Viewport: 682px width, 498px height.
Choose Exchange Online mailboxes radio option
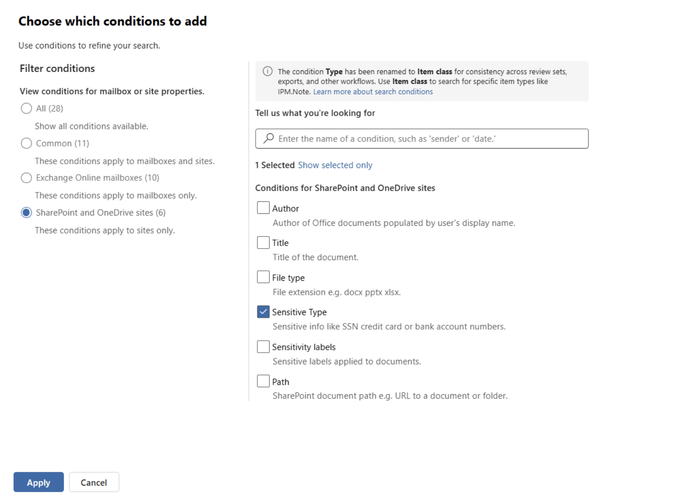coord(27,178)
